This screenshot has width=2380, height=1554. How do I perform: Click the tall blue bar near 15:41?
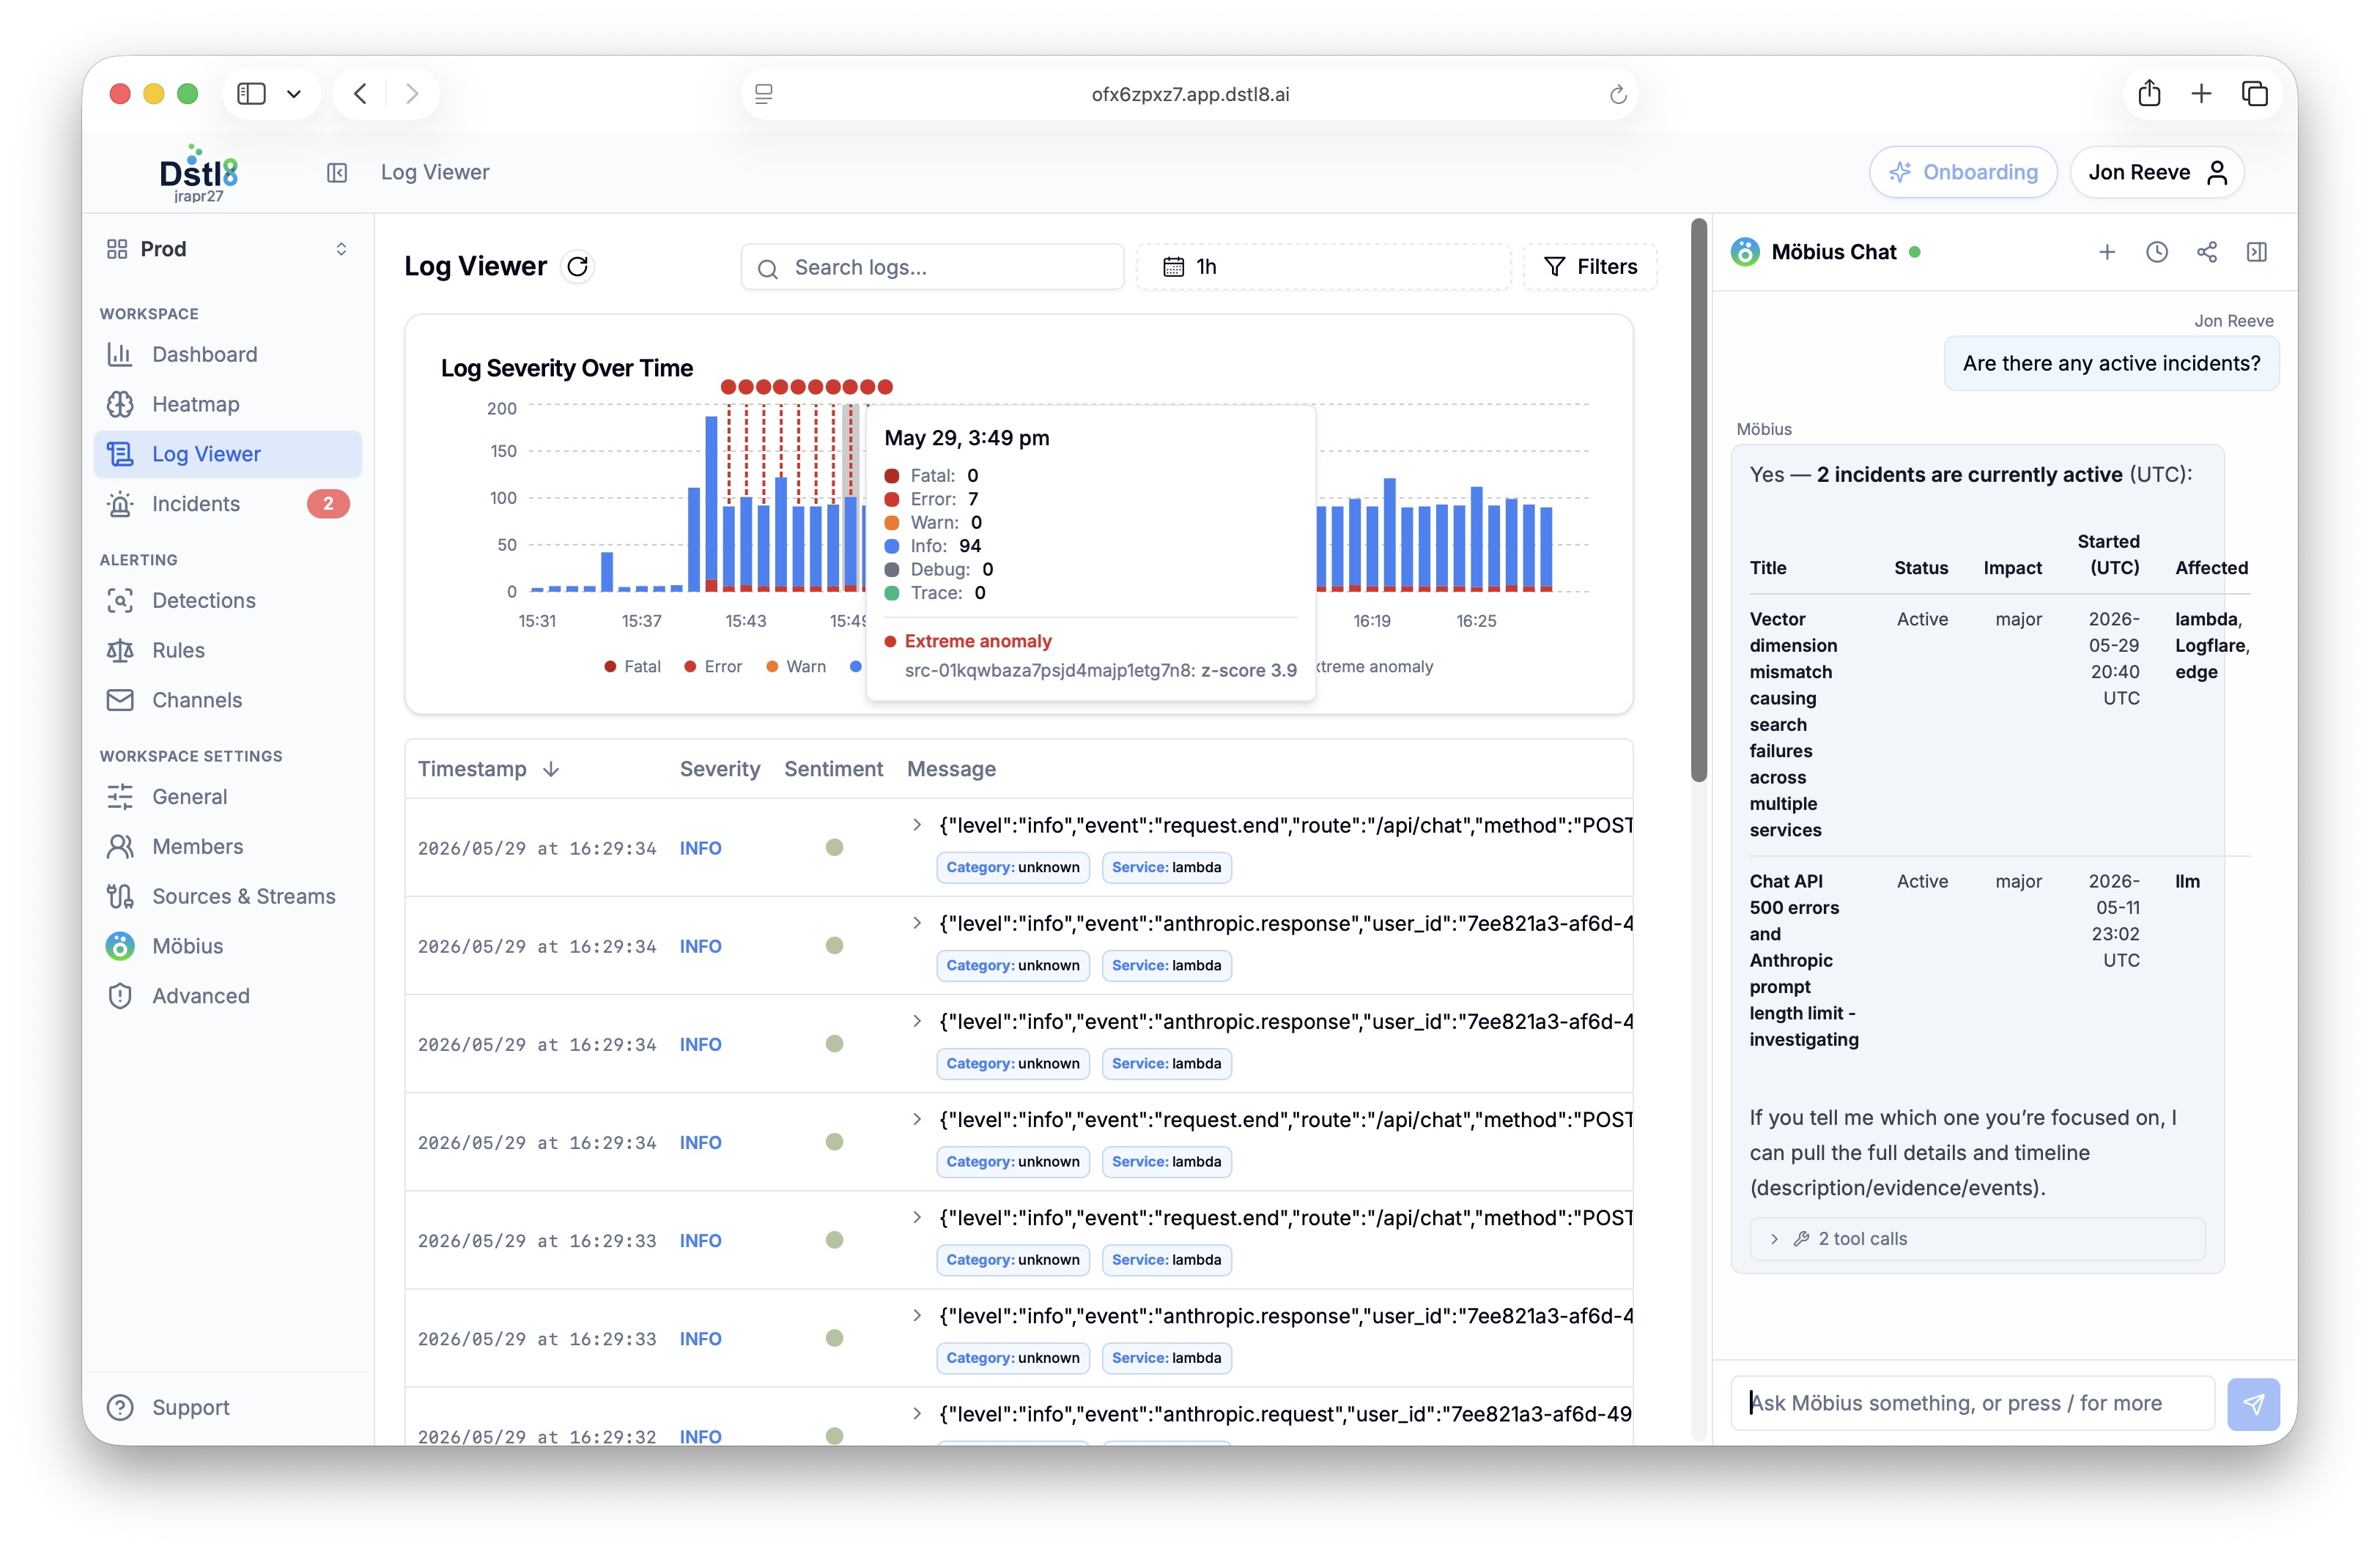pos(711,497)
